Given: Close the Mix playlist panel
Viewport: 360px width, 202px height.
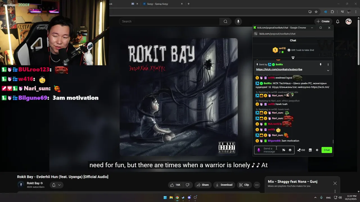Looking at the screenshot, I should click(335, 183).
